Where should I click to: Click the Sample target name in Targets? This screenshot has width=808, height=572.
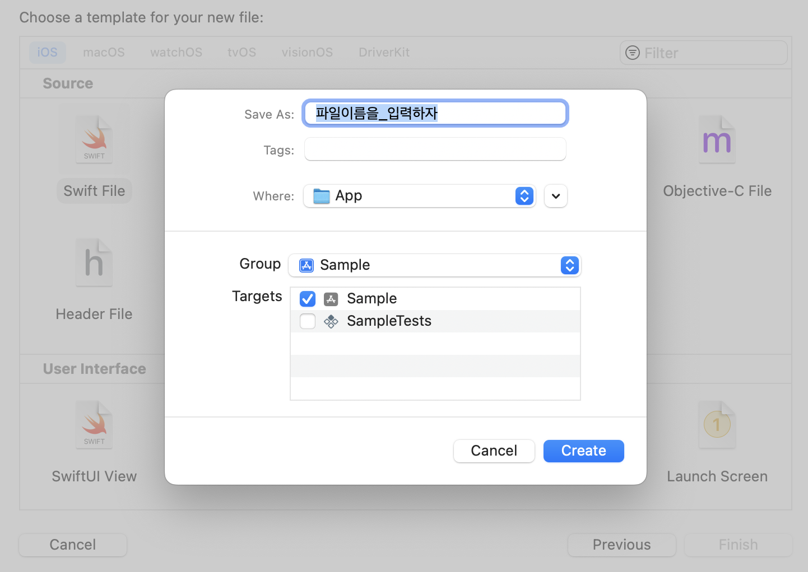pos(372,299)
